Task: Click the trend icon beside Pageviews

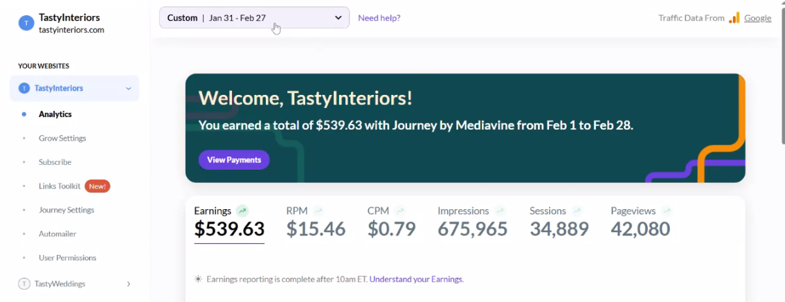Action: tap(666, 211)
